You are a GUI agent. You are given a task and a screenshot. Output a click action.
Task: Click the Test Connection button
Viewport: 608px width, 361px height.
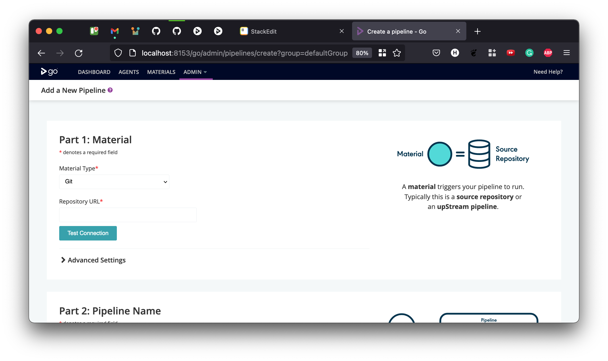(88, 233)
